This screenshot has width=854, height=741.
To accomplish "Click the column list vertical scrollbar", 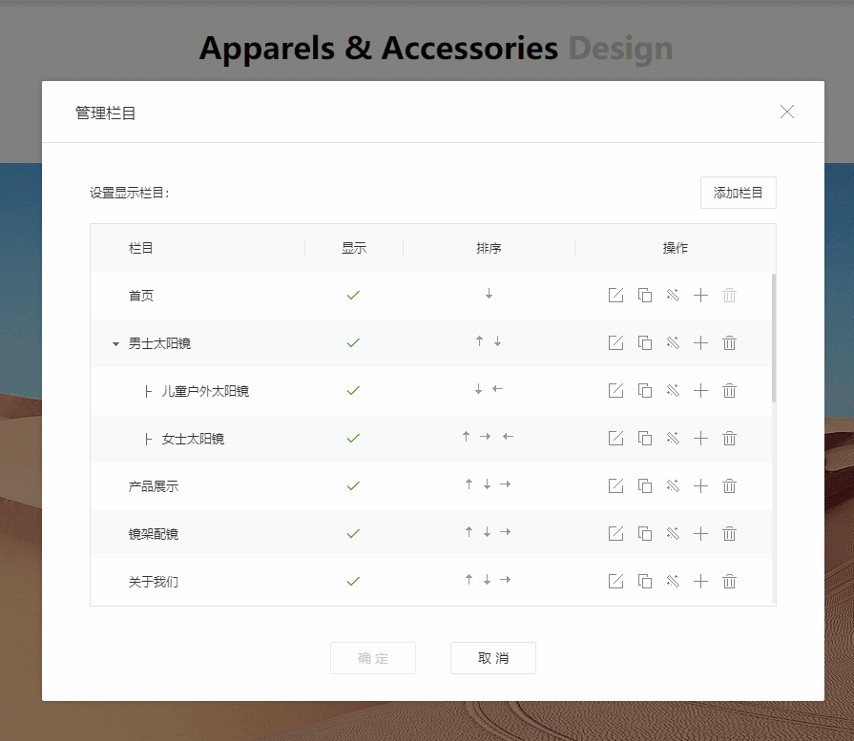I will tap(774, 339).
